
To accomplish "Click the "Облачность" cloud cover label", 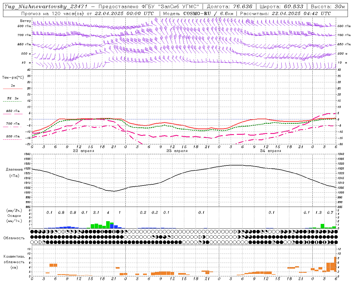I will coord(14,238).
